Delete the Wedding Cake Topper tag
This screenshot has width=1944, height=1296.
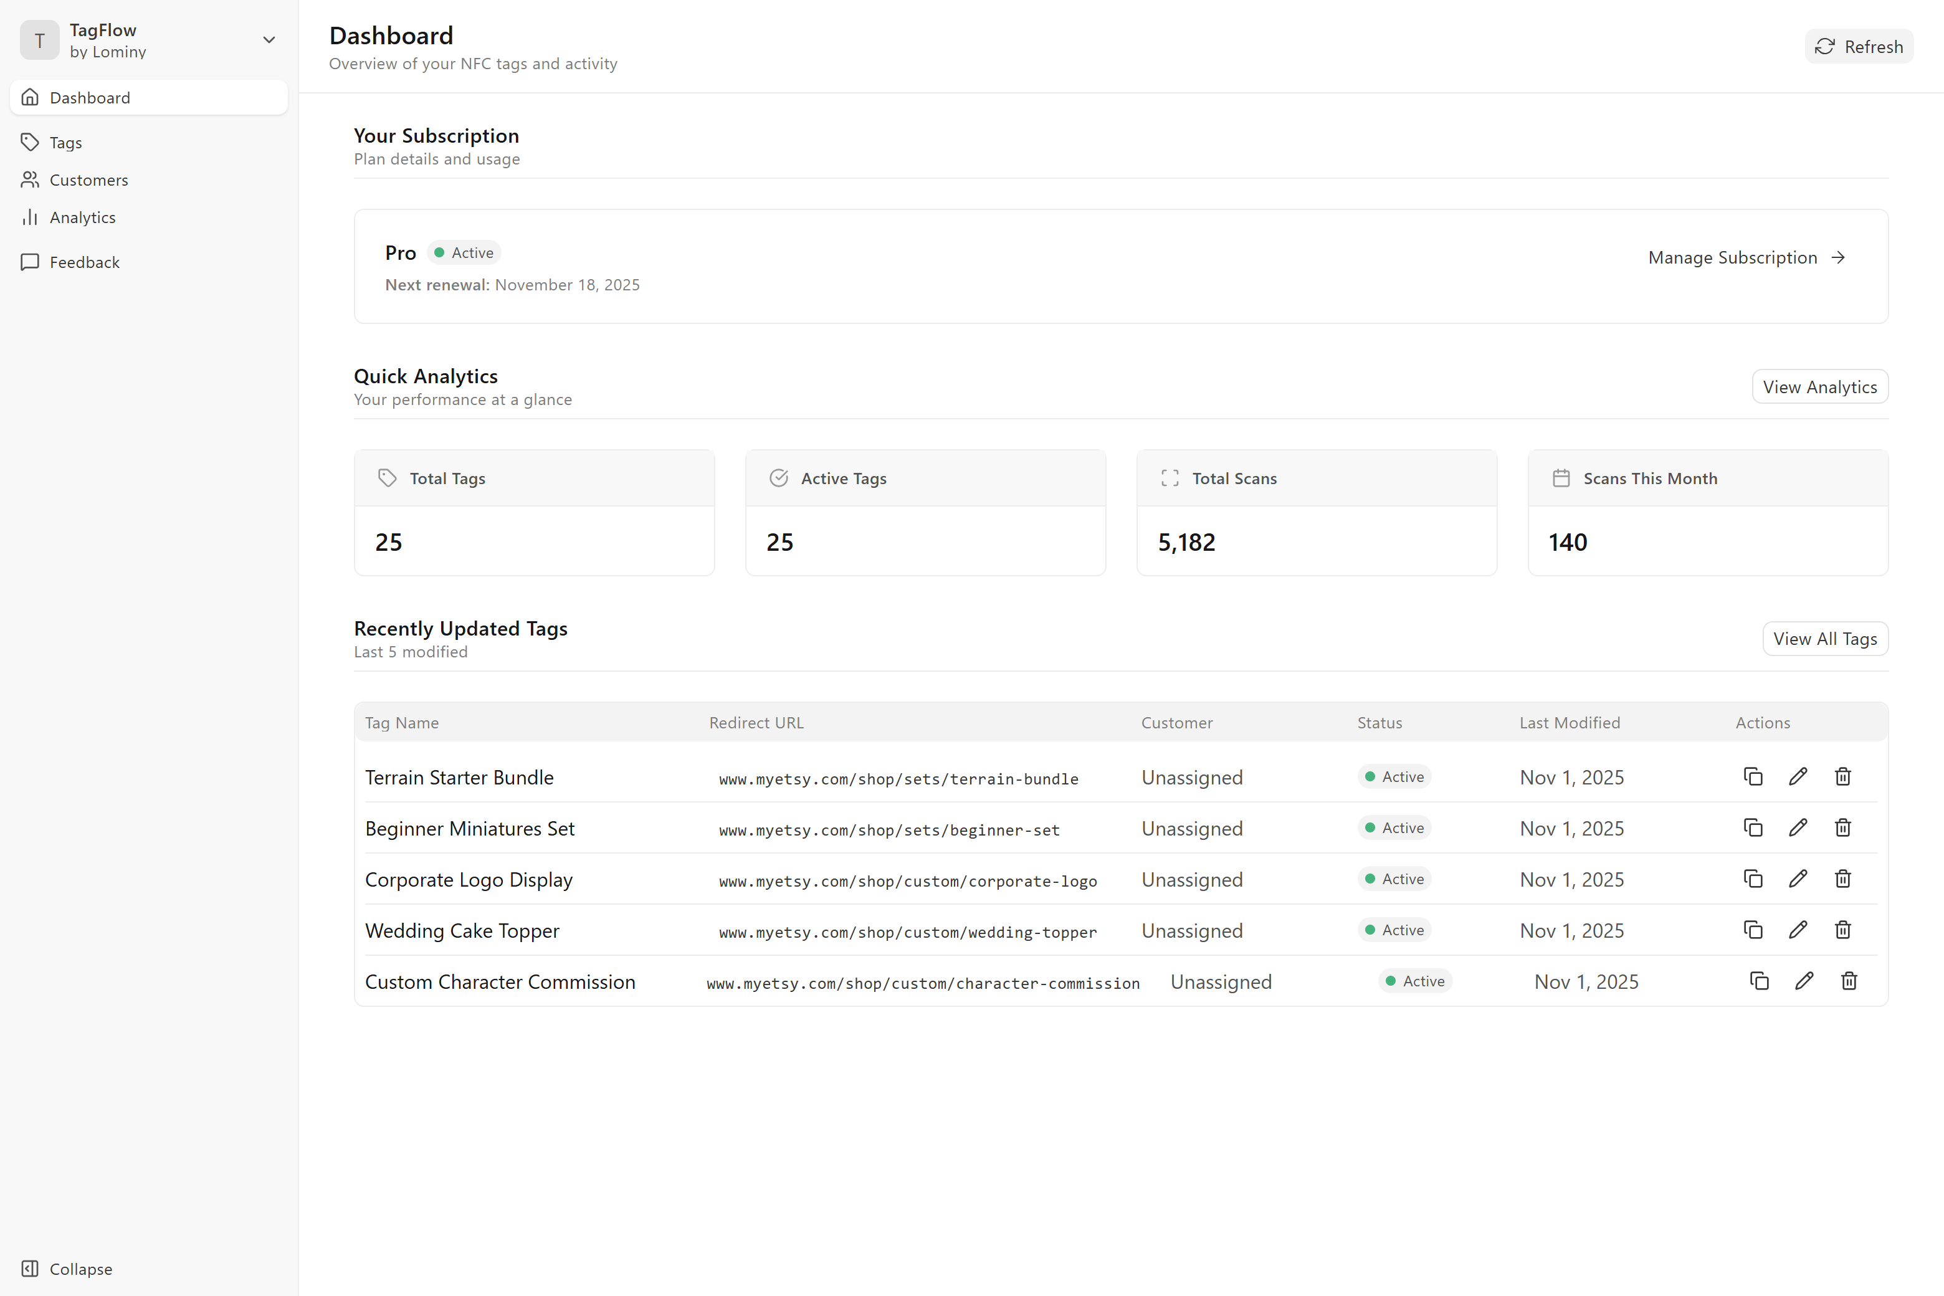1842,930
